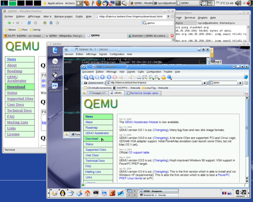Click OS support table link in Konqueror
Image resolution: width=253 pixels, height=202 pixels.
[x=139, y=152]
